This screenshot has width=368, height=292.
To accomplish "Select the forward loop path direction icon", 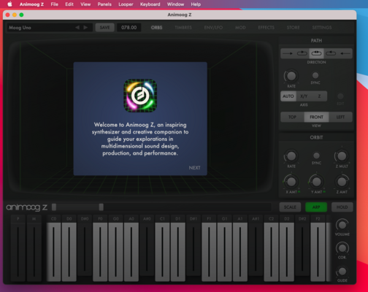I will pyautogui.click(x=302, y=53).
